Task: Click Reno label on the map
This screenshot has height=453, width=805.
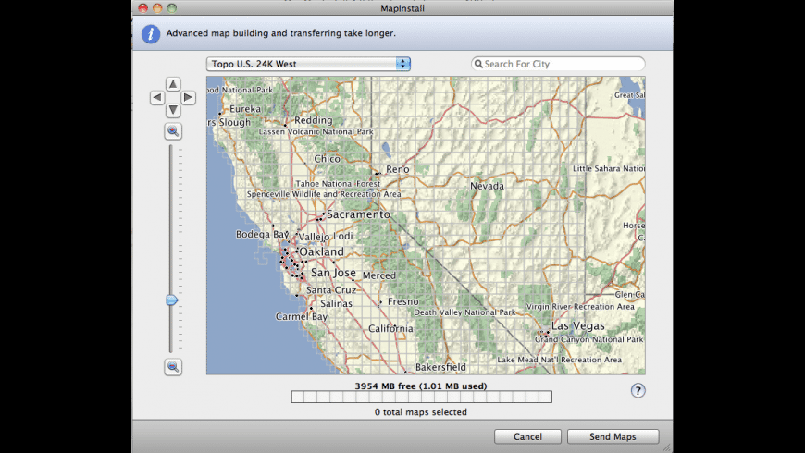Action: [x=398, y=169]
